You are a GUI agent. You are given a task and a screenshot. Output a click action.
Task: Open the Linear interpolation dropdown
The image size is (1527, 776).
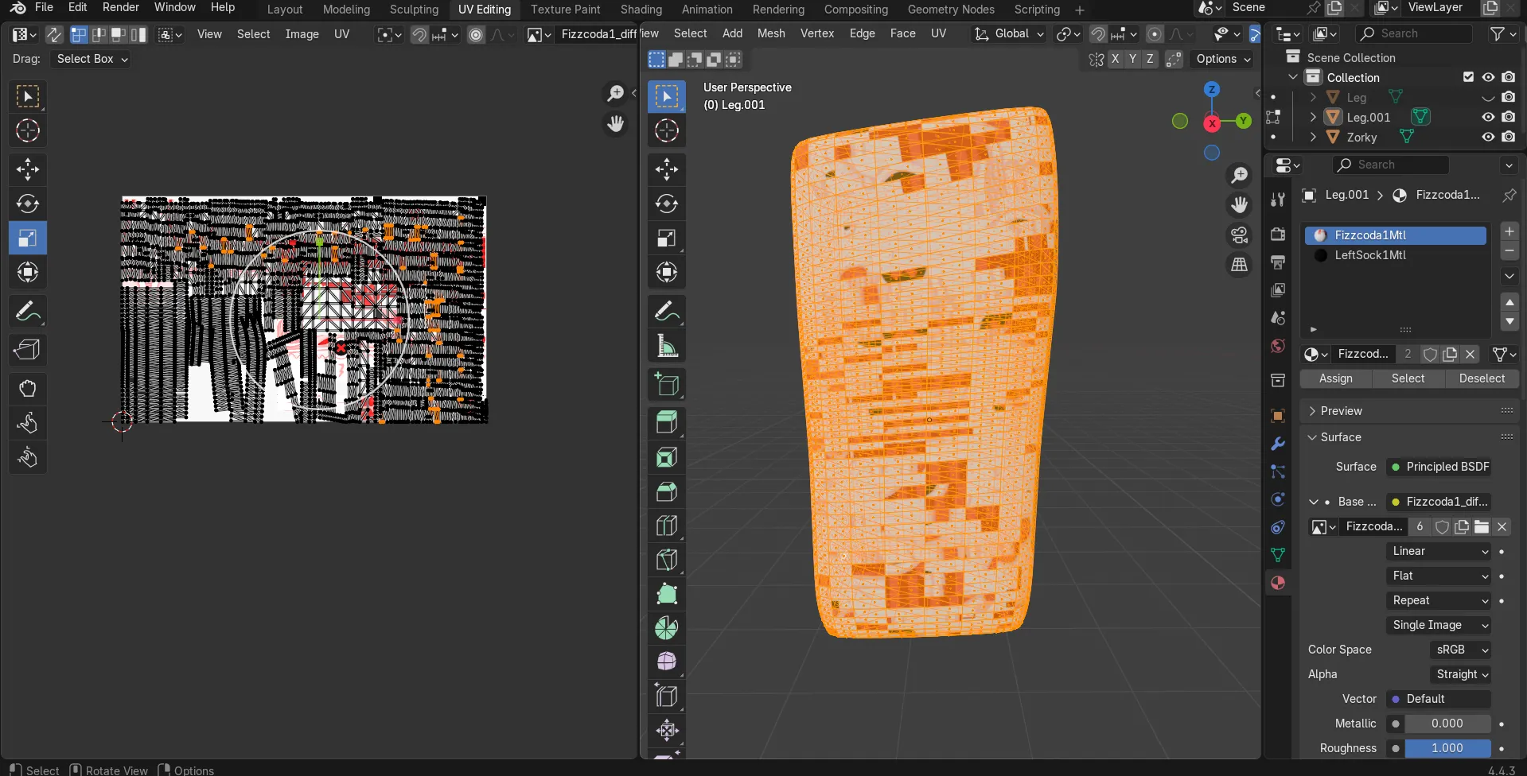(x=1439, y=551)
